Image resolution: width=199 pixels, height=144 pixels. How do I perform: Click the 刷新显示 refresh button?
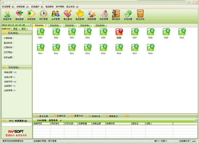pyautogui.click(x=112, y=116)
